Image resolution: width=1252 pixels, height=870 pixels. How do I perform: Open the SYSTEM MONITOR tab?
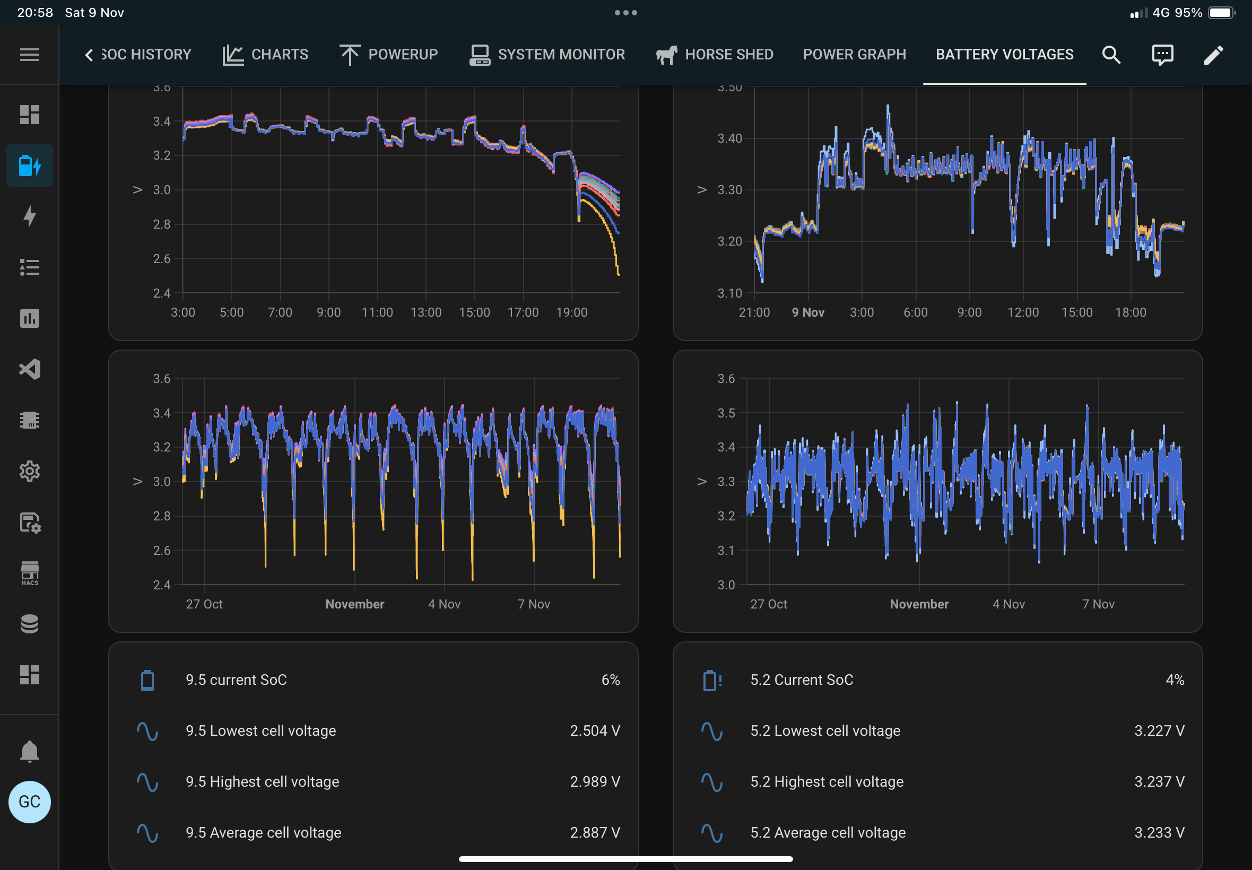(547, 55)
